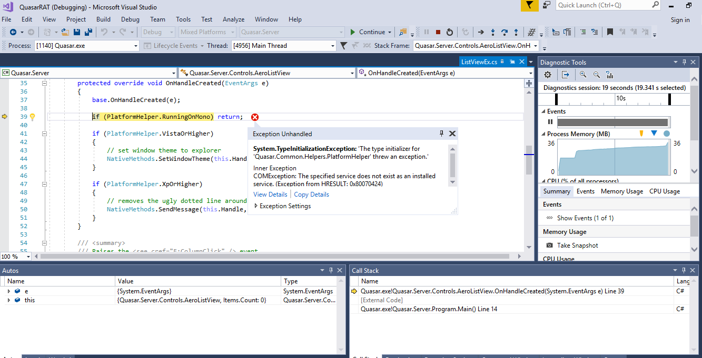702x358 pixels.
Task: Click the bookmark icon in the toolbar
Action: 610,32
